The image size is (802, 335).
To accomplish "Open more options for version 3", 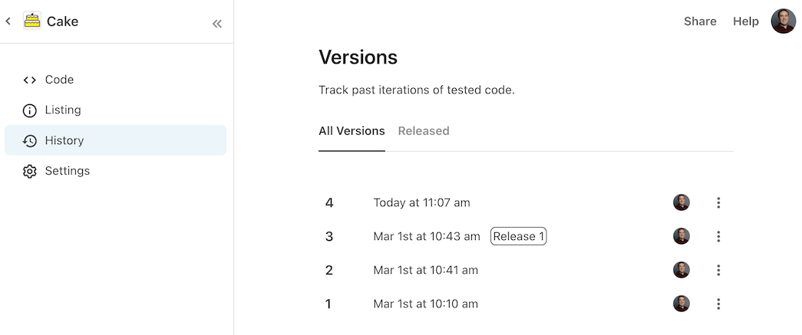I will point(718,236).
